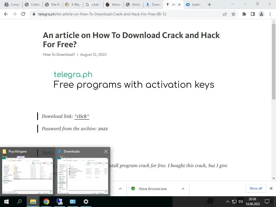The width and height of the screenshot is (276, 207).
Task: Expand options for the first download item
Action: tap(120, 189)
